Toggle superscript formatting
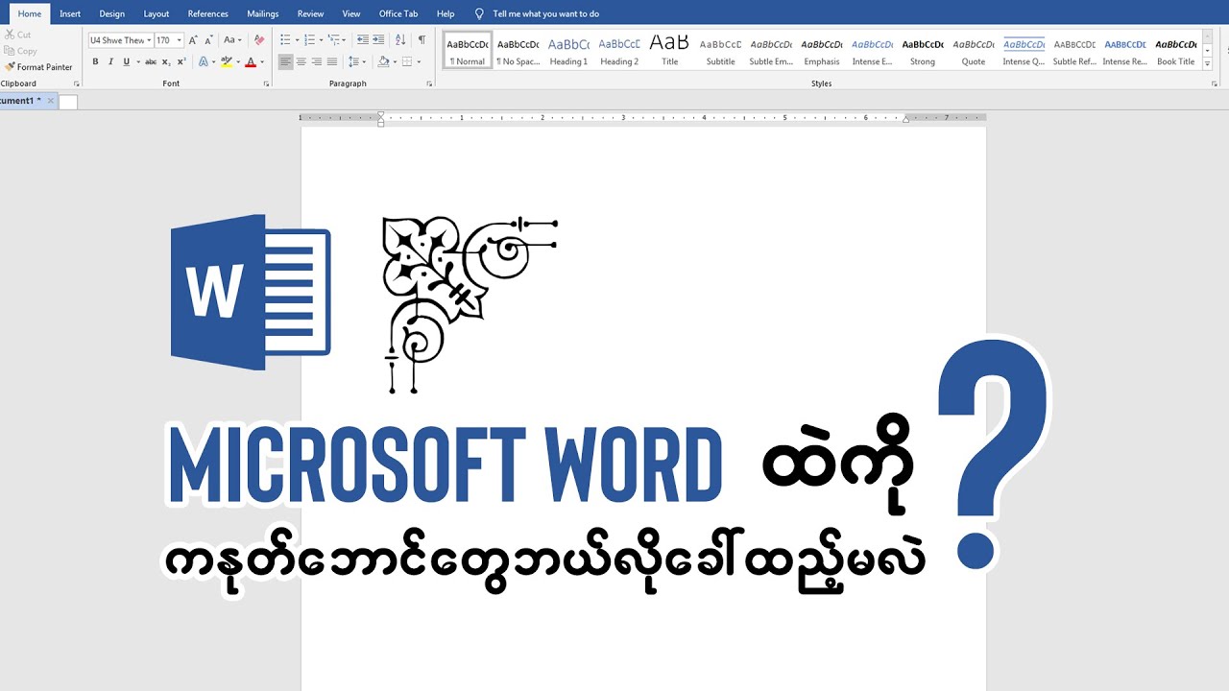The image size is (1229, 691). click(182, 61)
